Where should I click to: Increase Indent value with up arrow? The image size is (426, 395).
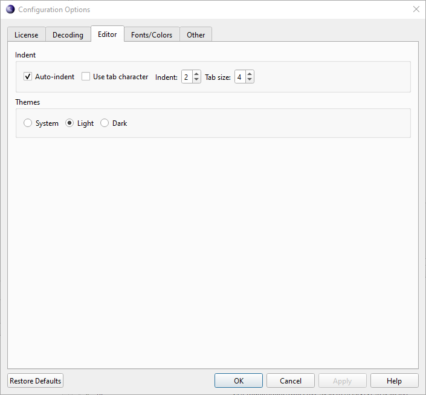click(196, 74)
